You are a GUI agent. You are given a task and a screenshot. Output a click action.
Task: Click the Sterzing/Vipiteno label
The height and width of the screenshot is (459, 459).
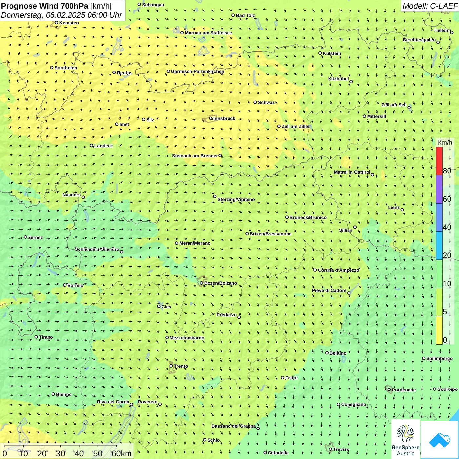click(236, 199)
